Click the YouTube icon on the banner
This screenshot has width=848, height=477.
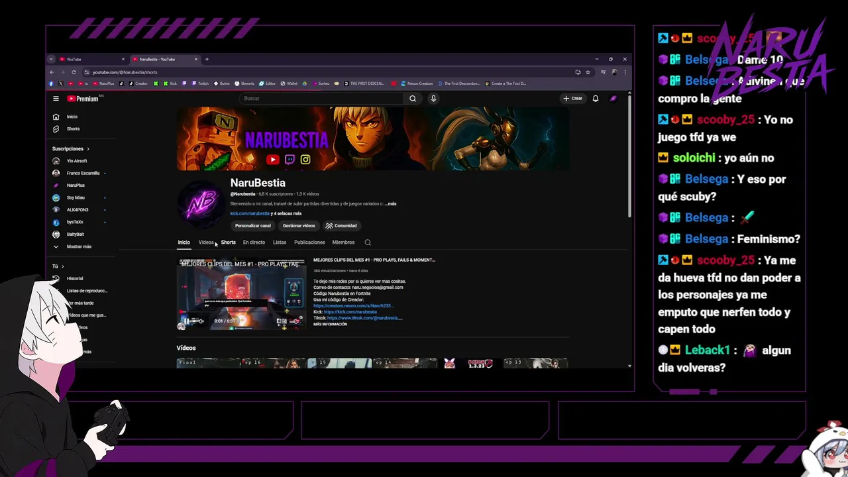coord(272,159)
